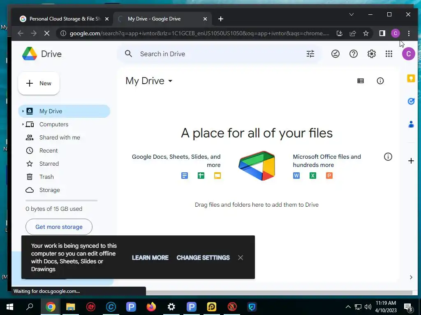Open Firefox from the taskbar
This screenshot has height=315, width=421.
point(151,307)
